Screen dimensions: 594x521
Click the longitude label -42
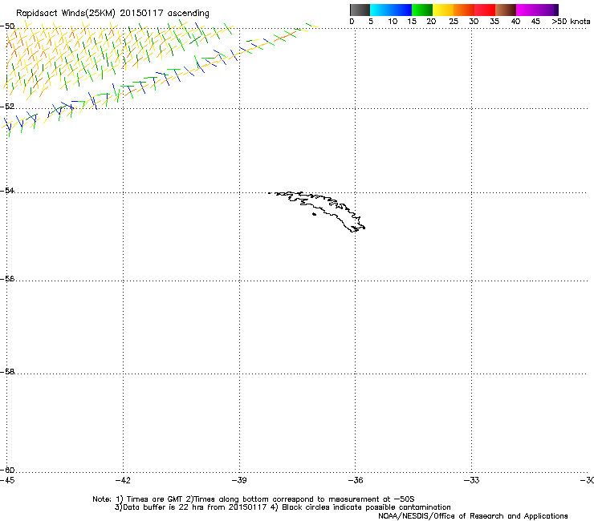coord(123,480)
